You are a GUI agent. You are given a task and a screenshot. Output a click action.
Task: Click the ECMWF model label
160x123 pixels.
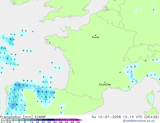click(x=41, y=117)
